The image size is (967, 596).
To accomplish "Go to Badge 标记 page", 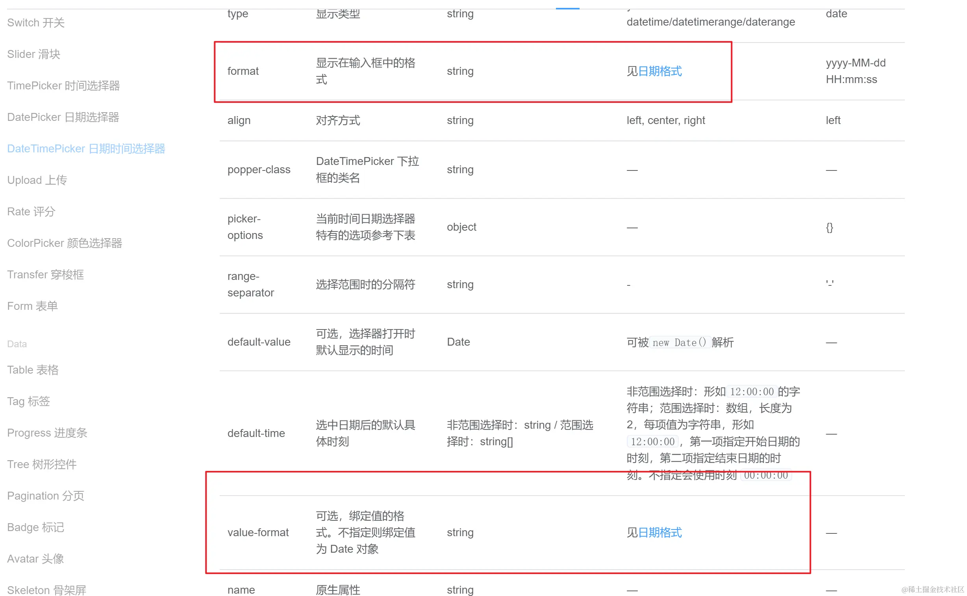I will click(x=35, y=528).
